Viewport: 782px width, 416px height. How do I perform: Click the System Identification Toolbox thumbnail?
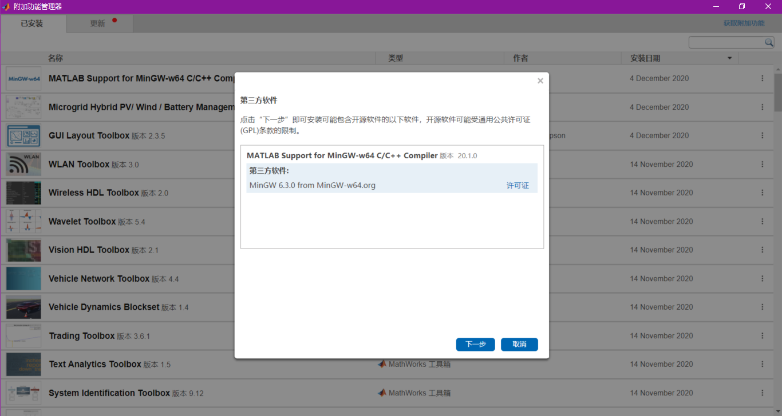tap(23, 393)
